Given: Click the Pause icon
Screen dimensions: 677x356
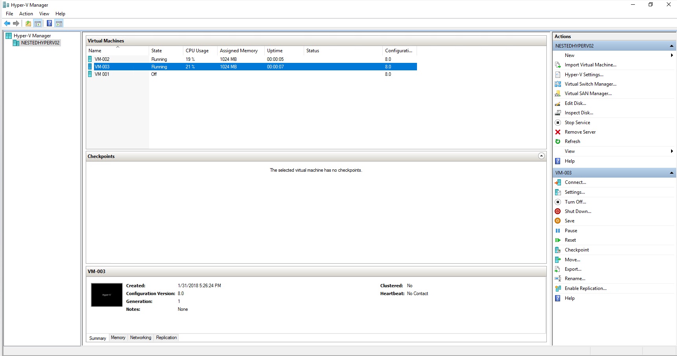Looking at the screenshot, I should (558, 231).
